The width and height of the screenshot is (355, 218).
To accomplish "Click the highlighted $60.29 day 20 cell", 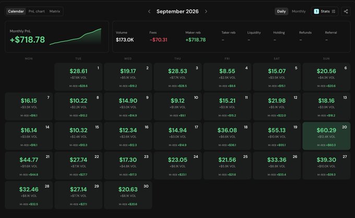I will coord(326,136).
